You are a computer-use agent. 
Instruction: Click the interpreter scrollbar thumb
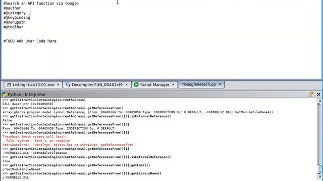pyautogui.click(x=320, y=169)
